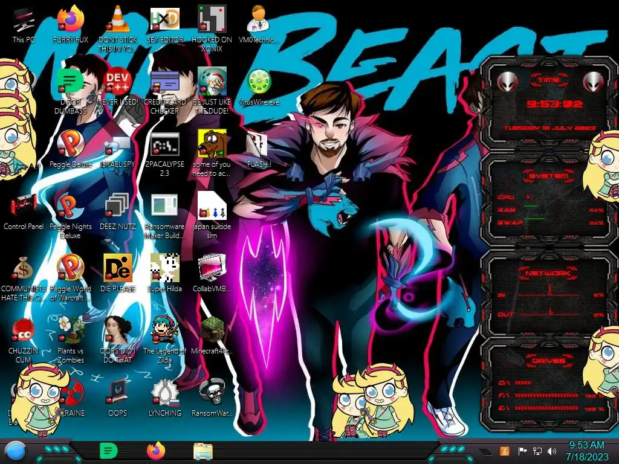Click the taskbar clock showing 9:53 AM
The height and width of the screenshot is (464, 619).
pos(586,451)
